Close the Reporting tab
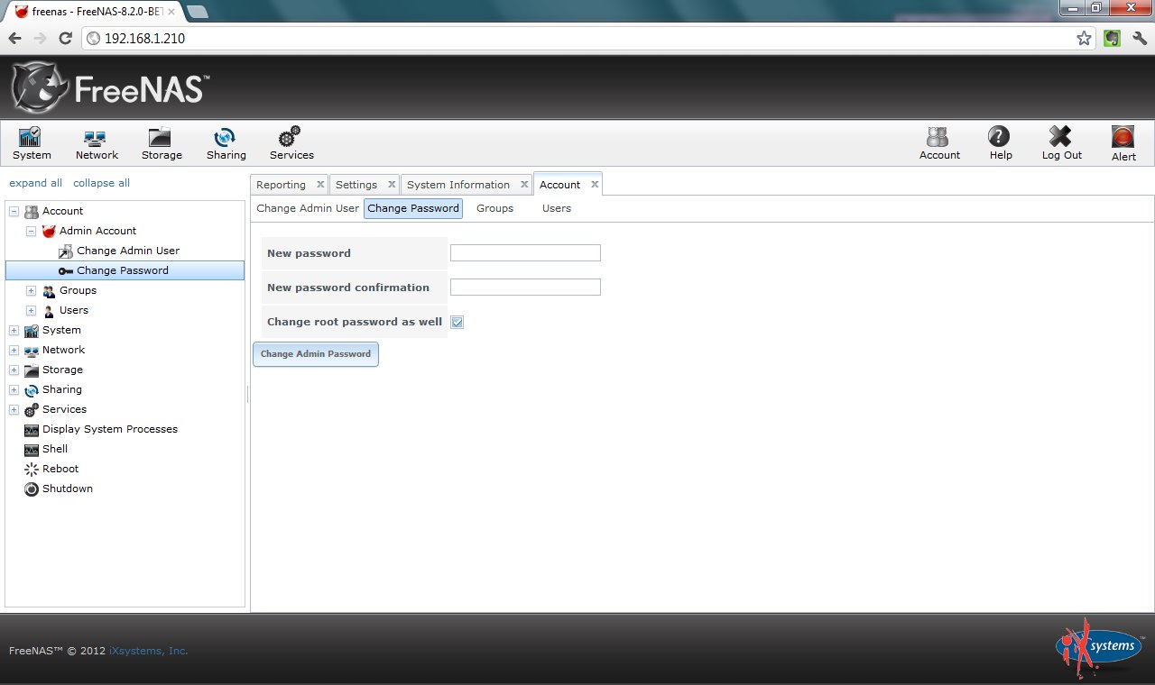The image size is (1155, 685). point(320,185)
